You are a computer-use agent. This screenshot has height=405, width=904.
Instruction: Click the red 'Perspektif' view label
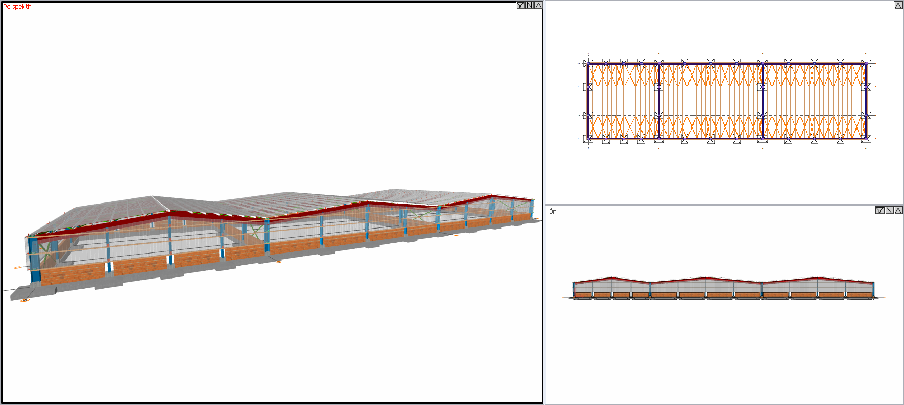coord(17,7)
